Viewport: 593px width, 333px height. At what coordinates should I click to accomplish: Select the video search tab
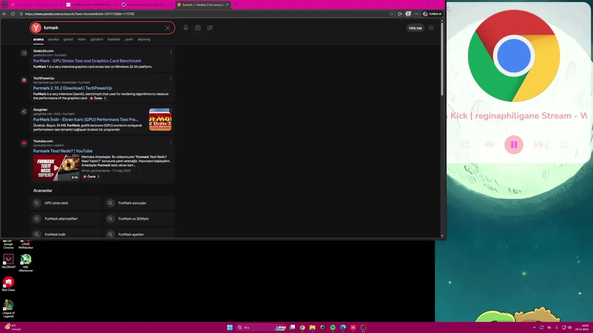click(82, 39)
